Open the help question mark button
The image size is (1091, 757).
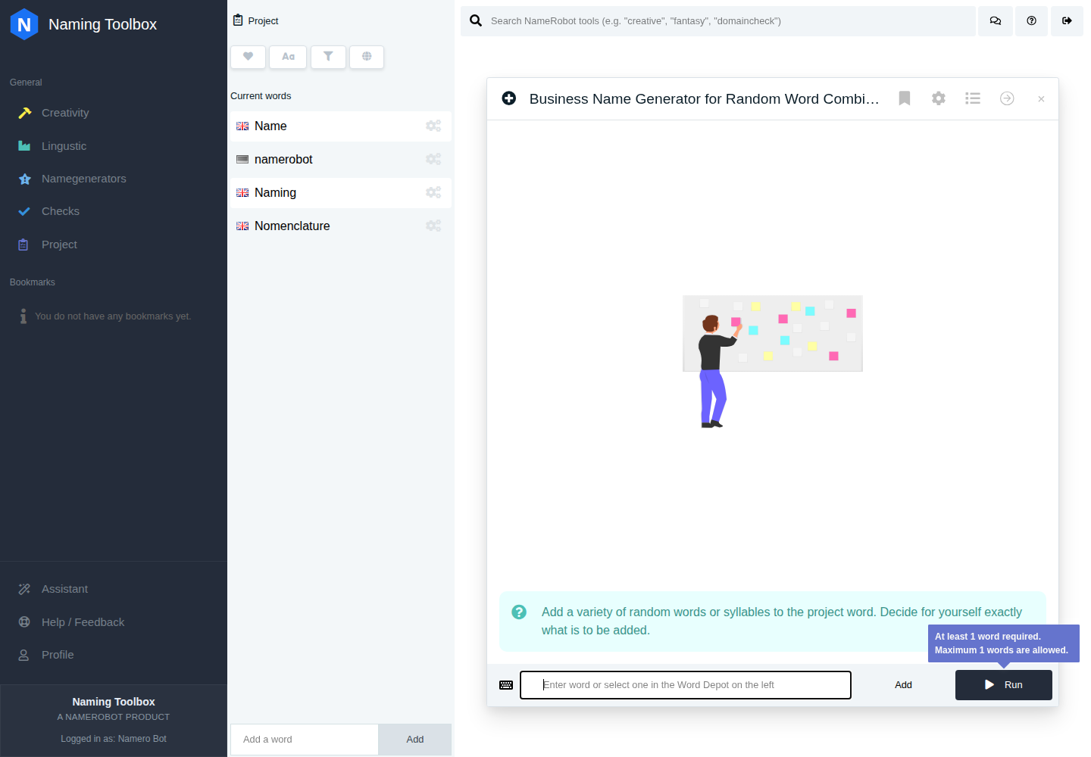point(1031,21)
